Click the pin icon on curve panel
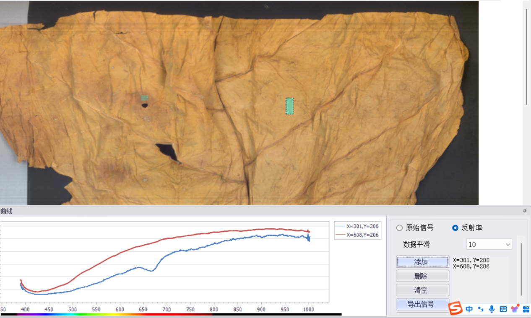Viewport: 531px width, 318px height. pyautogui.click(x=524, y=211)
